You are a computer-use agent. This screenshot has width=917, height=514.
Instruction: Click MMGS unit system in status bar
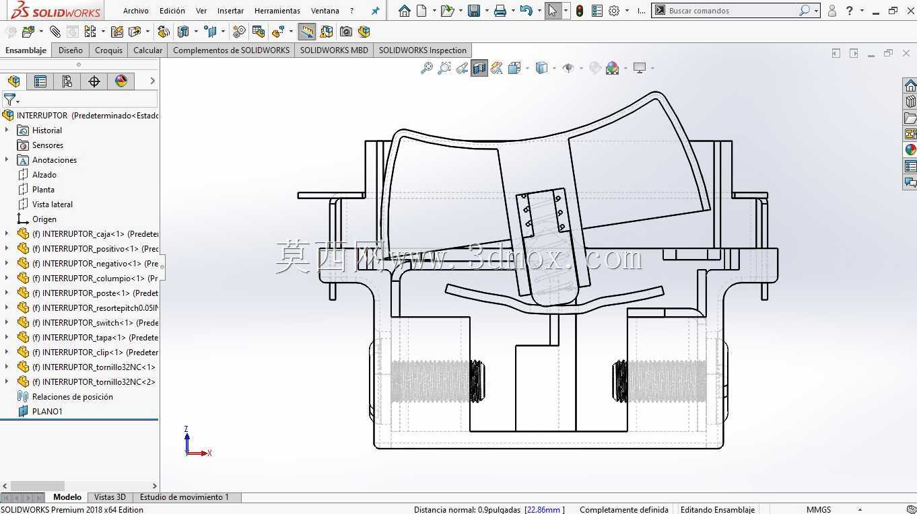pyautogui.click(x=819, y=509)
